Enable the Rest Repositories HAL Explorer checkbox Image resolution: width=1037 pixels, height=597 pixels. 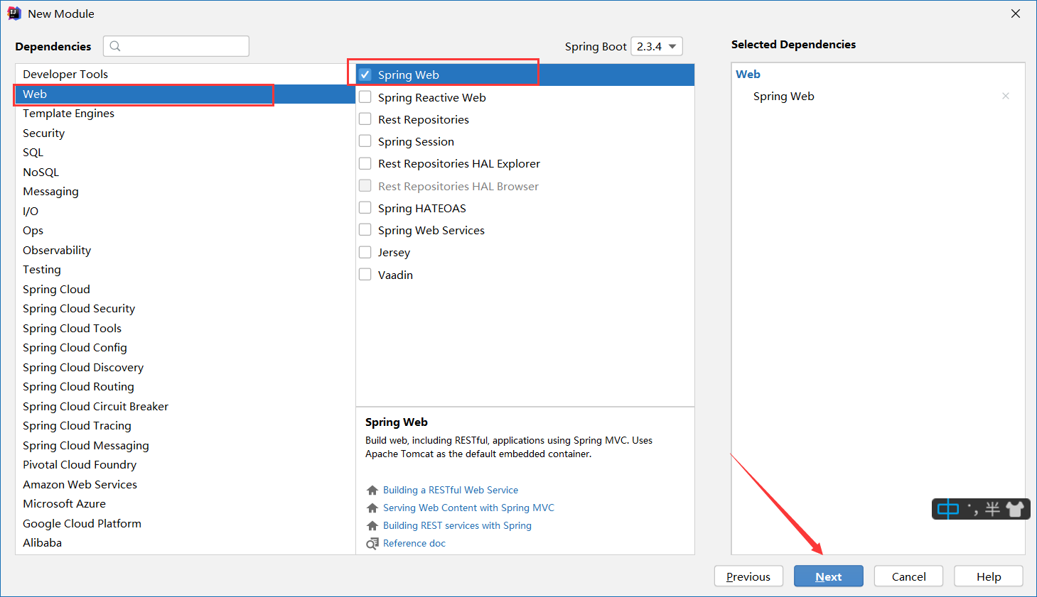[365, 163]
